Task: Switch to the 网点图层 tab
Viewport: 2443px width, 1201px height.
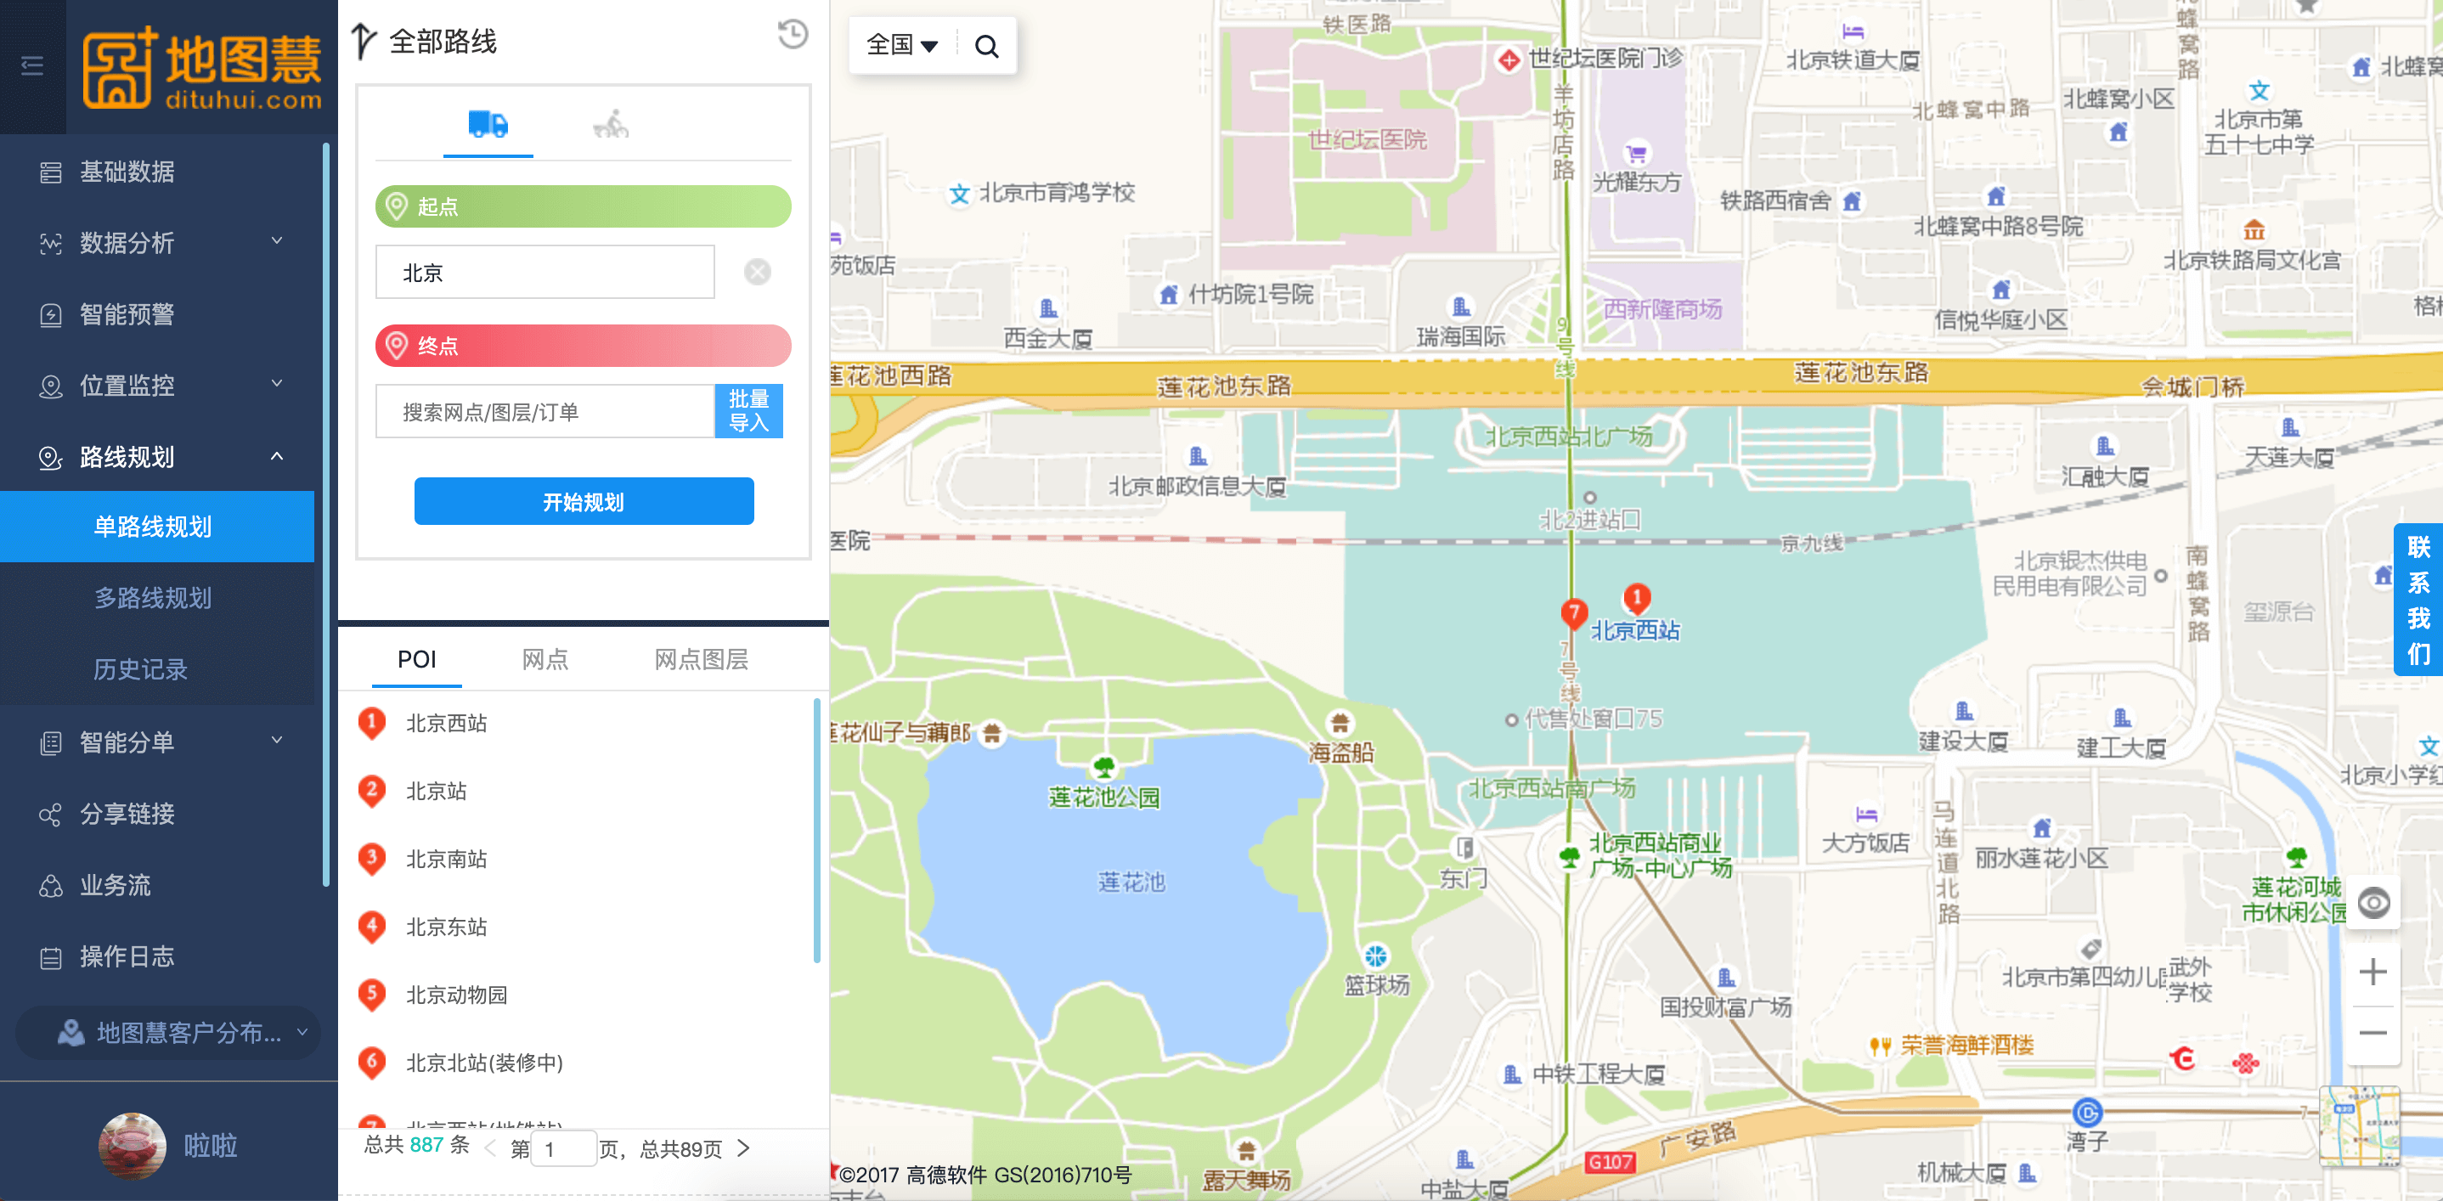Action: 701,660
